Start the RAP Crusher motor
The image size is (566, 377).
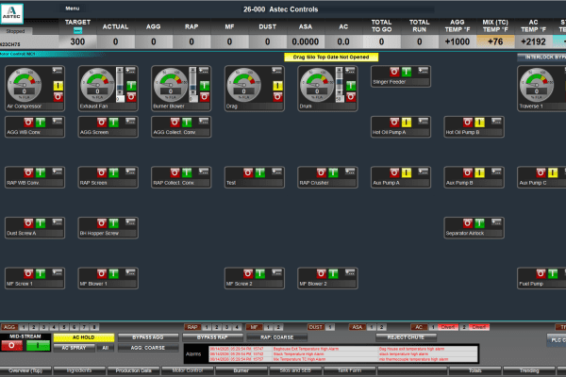[333, 172]
